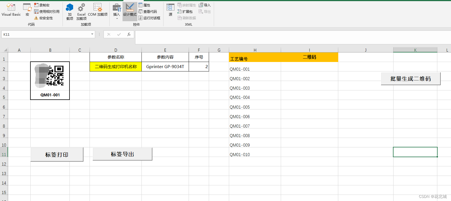Click into the formula bar input area
The image size is (451, 201).
pos(293,37)
